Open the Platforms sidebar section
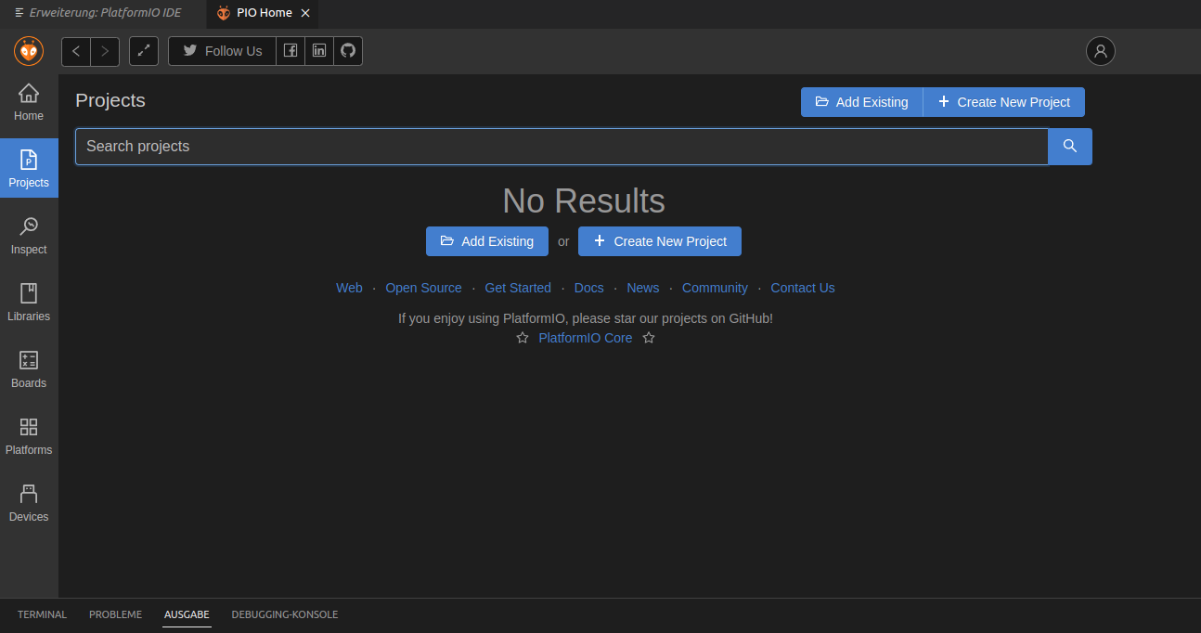1201x633 pixels. tap(29, 436)
